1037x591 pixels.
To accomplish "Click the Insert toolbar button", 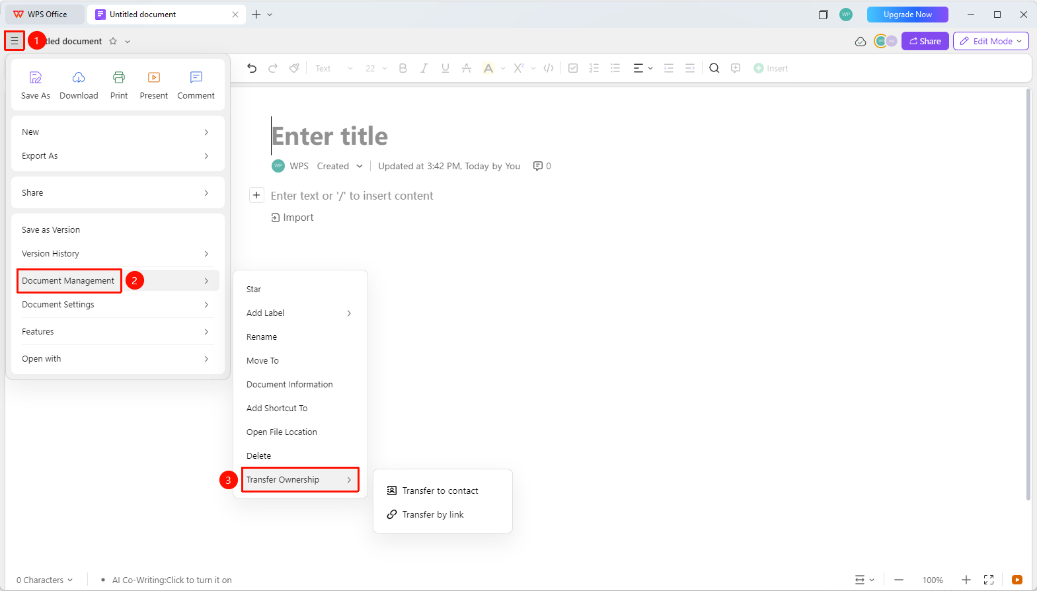I will pos(771,68).
